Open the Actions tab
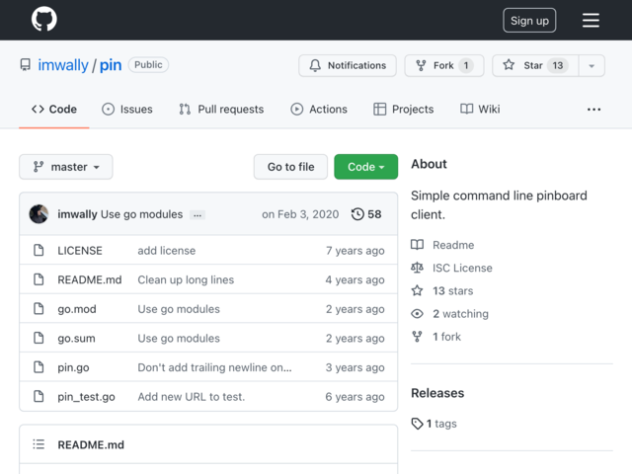Viewport: 632px width, 474px height. click(x=319, y=110)
